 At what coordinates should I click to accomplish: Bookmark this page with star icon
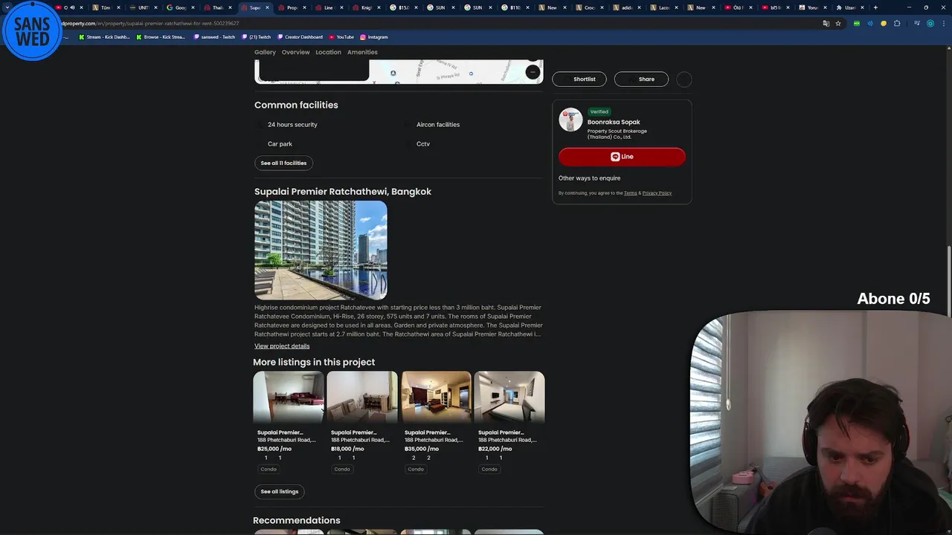click(838, 23)
